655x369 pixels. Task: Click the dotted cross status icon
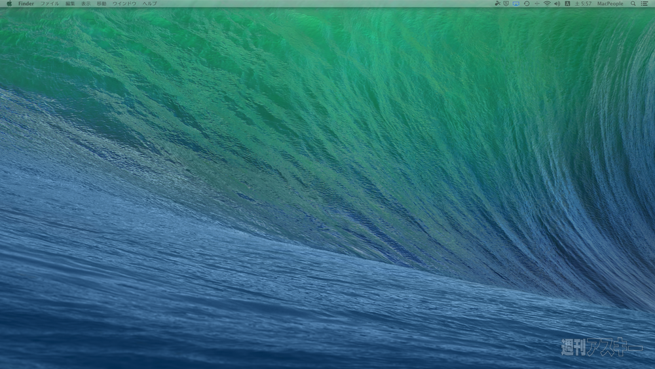pos(537,3)
